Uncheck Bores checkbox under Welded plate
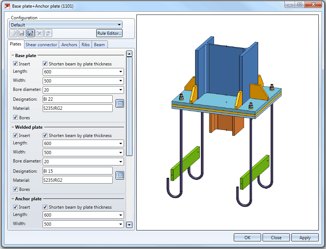 pos(16,189)
